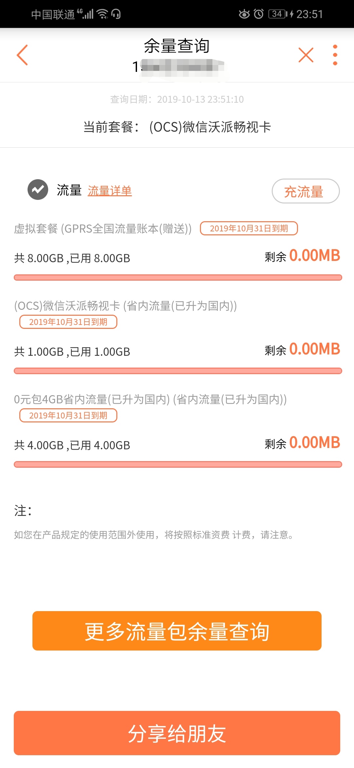Tap the orange back arrow

22,55
